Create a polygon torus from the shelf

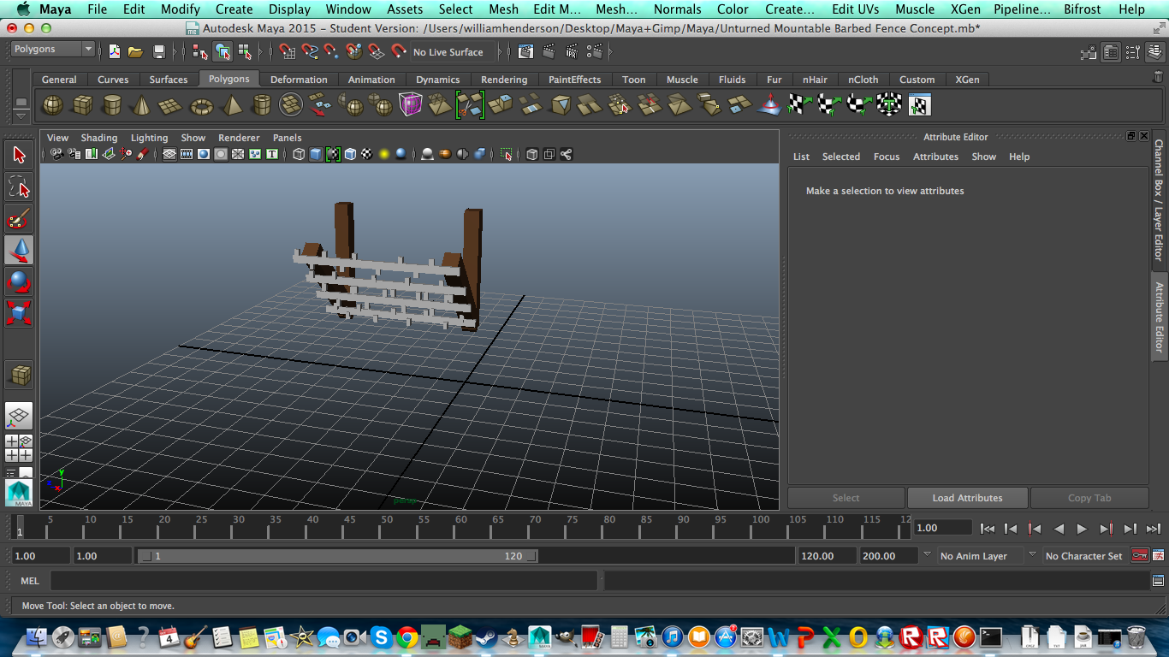coord(201,106)
